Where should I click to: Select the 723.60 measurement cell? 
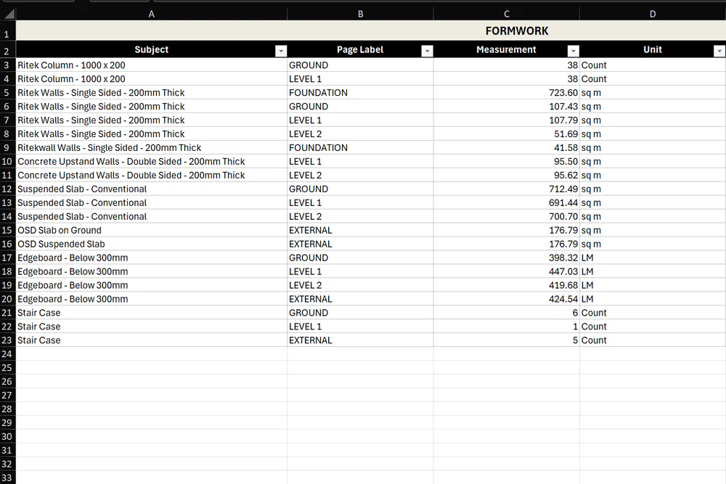pyautogui.click(x=507, y=93)
